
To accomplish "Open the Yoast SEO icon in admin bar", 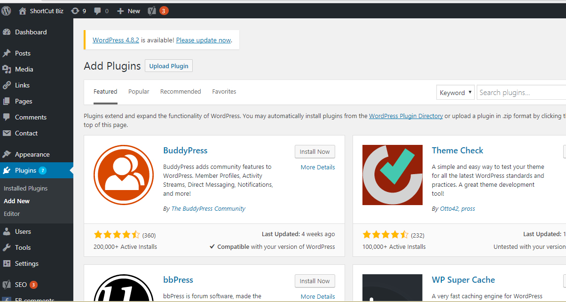I will point(151,10).
